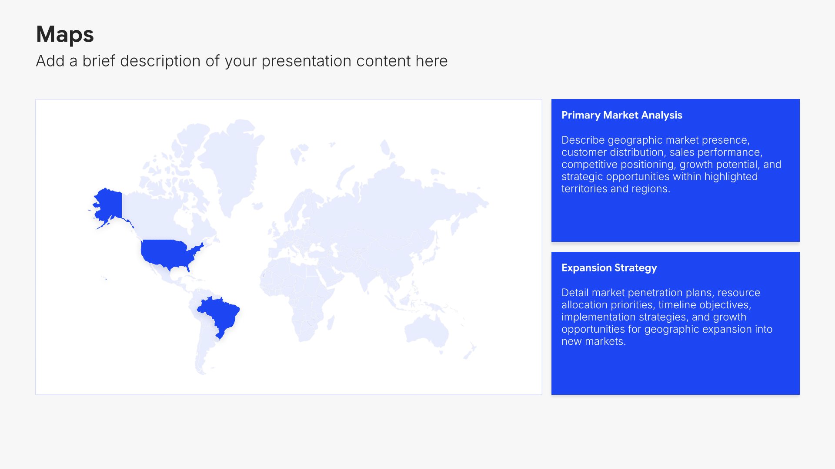Select Expansion Strategy body paragraph
This screenshot has height=469, width=835.
666,317
